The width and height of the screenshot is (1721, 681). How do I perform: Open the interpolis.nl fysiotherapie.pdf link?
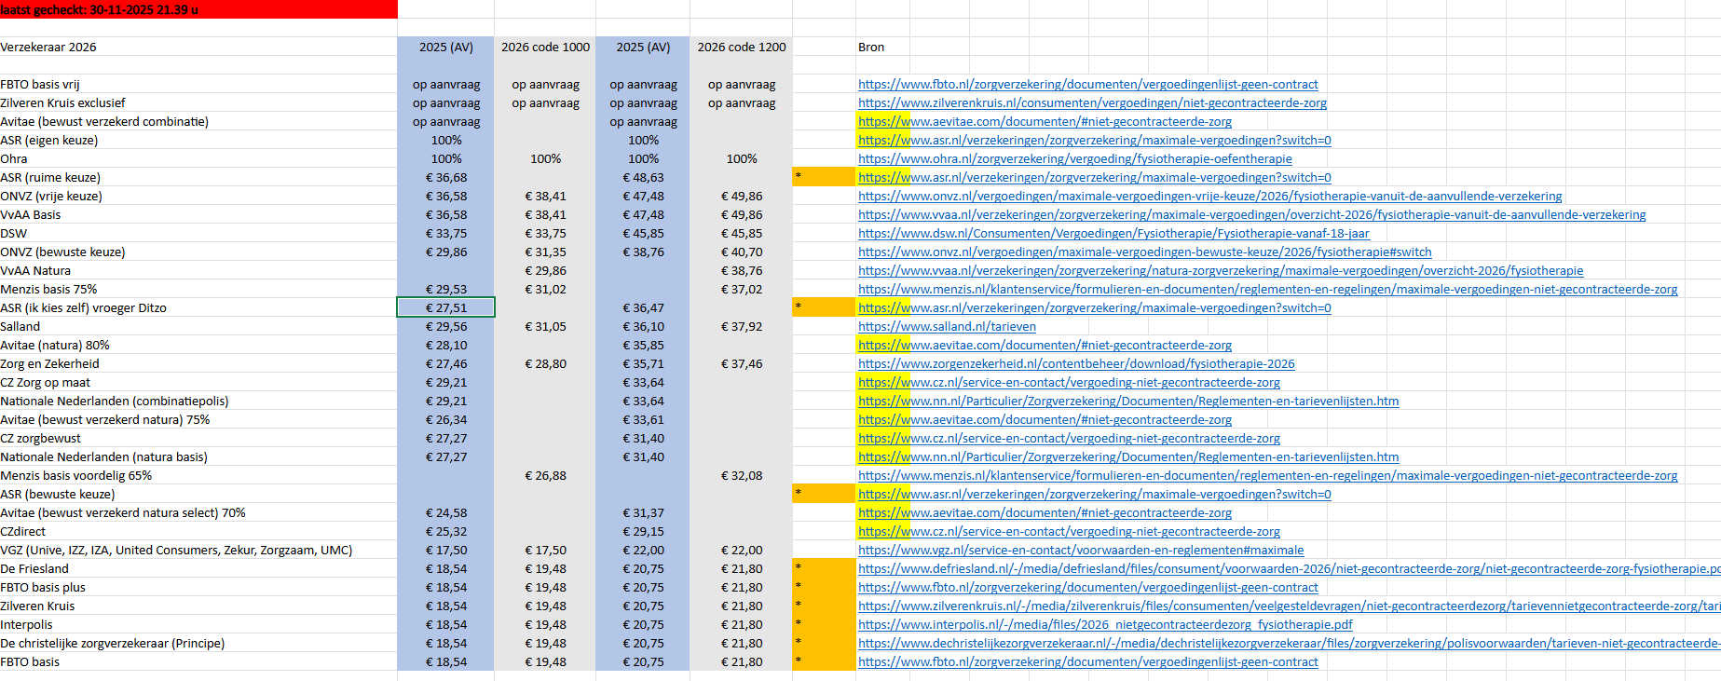[1105, 625]
